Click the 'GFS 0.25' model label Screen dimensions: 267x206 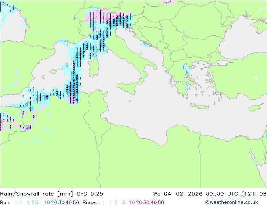click(x=90, y=194)
